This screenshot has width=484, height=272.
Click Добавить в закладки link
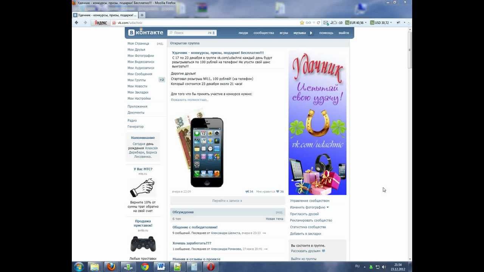point(306,233)
